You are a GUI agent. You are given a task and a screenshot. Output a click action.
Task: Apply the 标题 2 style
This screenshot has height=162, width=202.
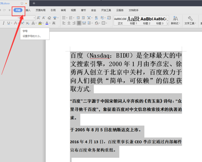click(146, 21)
